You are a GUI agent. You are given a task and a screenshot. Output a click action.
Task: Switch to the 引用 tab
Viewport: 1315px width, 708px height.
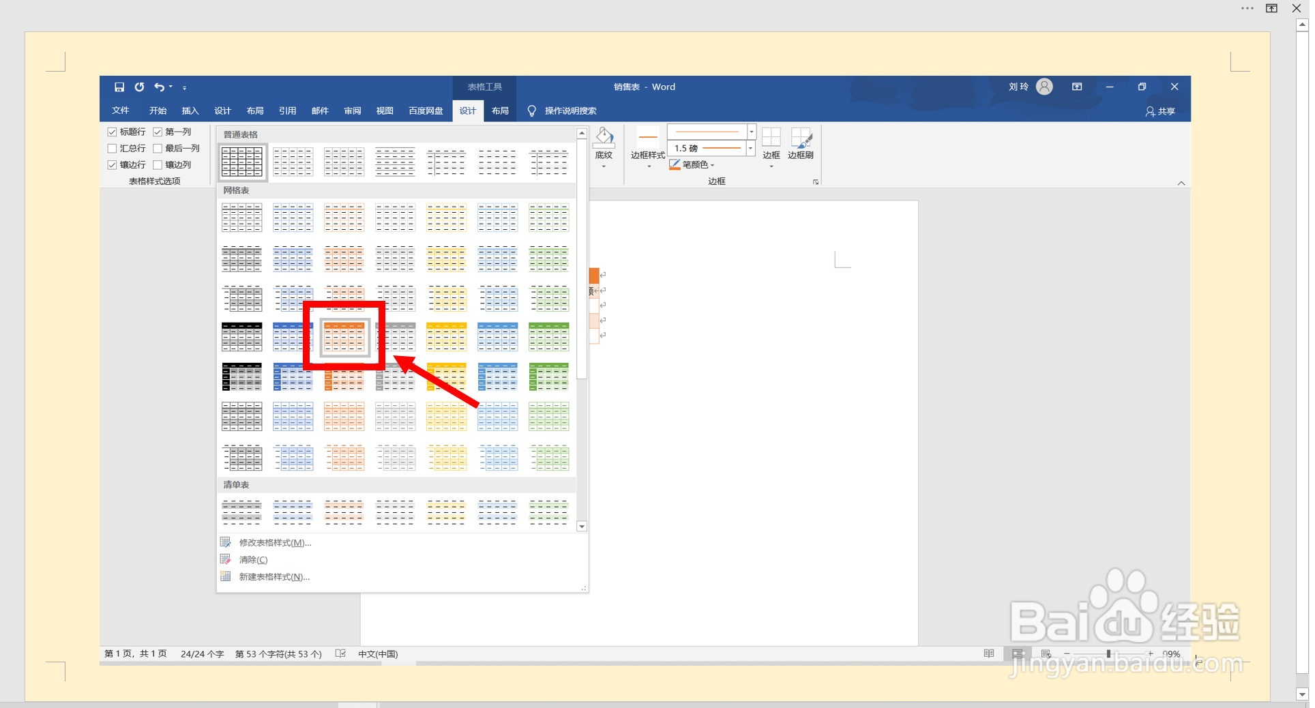tap(287, 110)
